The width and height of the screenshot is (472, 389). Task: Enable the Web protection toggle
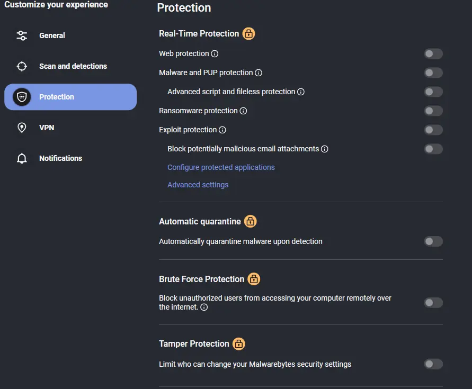(433, 54)
